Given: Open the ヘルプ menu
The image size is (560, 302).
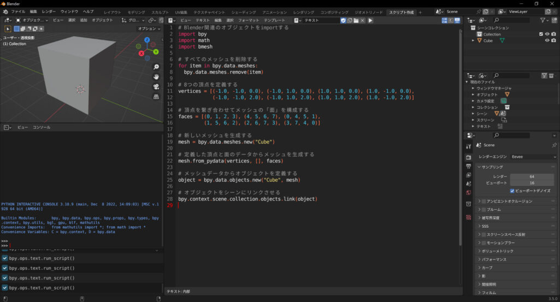Looking at the screenshot, I should point(88,12).
